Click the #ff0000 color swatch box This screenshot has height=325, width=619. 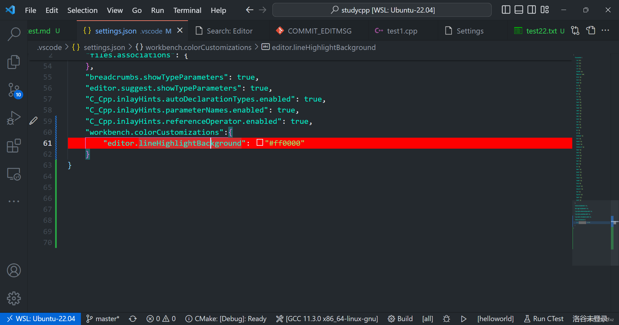pos(260,143)
